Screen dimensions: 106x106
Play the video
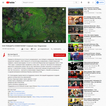click(x=5, y=41)
